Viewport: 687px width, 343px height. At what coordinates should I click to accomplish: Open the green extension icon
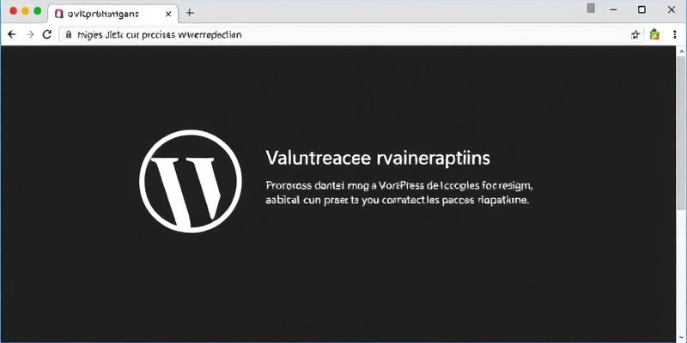[654, 34]
